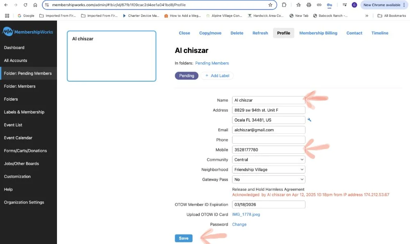Switch to the Membership Billing tab
The height and width of the screenshot is (244, 410).
[x=318, y=33]
